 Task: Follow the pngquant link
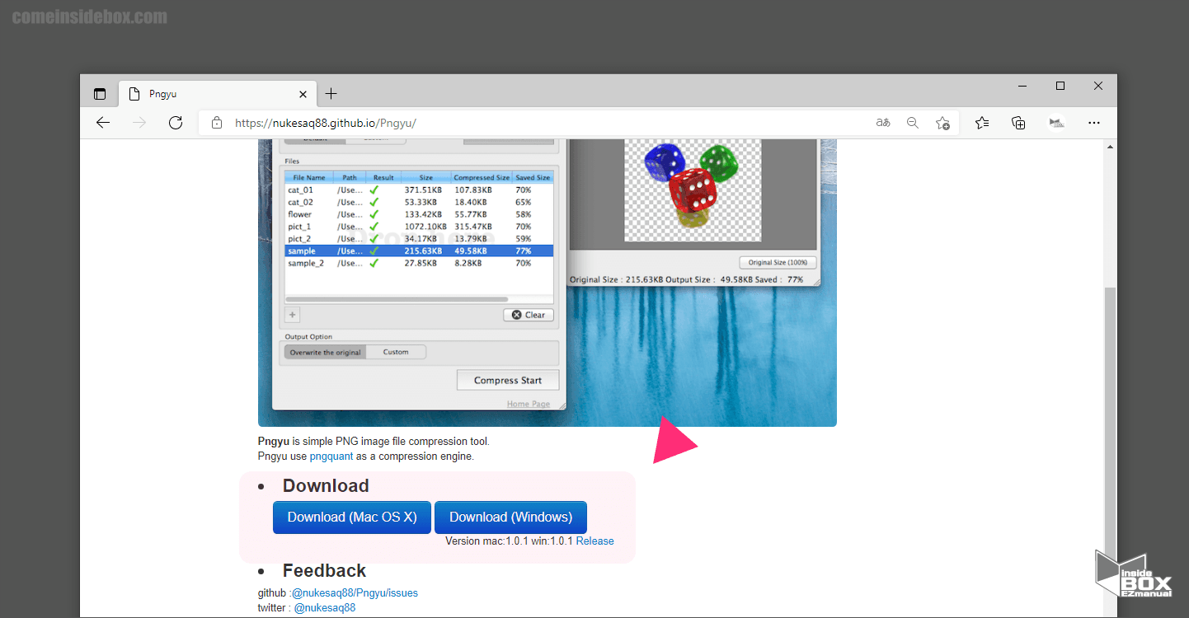pos(331,456)
